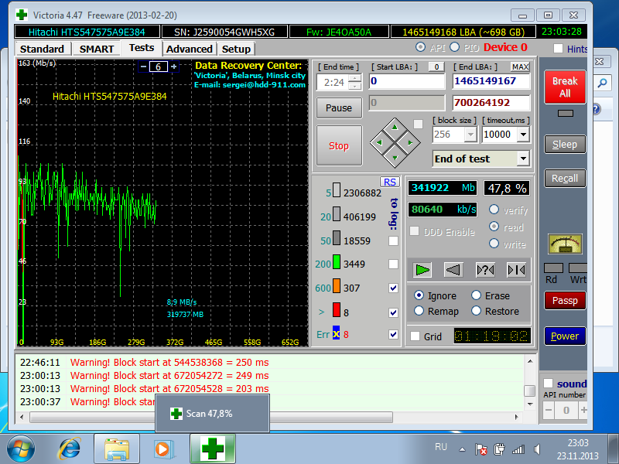
Task: Click the analog meter gauge icon
Action: 565,244
